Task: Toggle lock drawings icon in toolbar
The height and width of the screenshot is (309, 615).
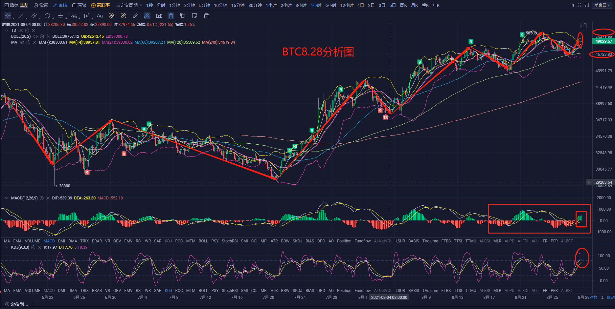Action: [171, 16]
